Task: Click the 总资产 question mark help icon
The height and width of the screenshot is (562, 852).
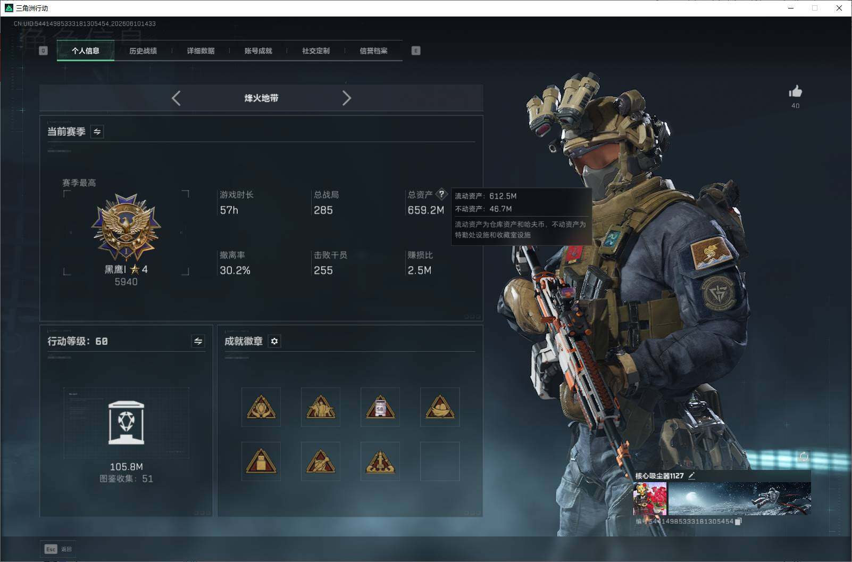Action: [x=441, y=194]
